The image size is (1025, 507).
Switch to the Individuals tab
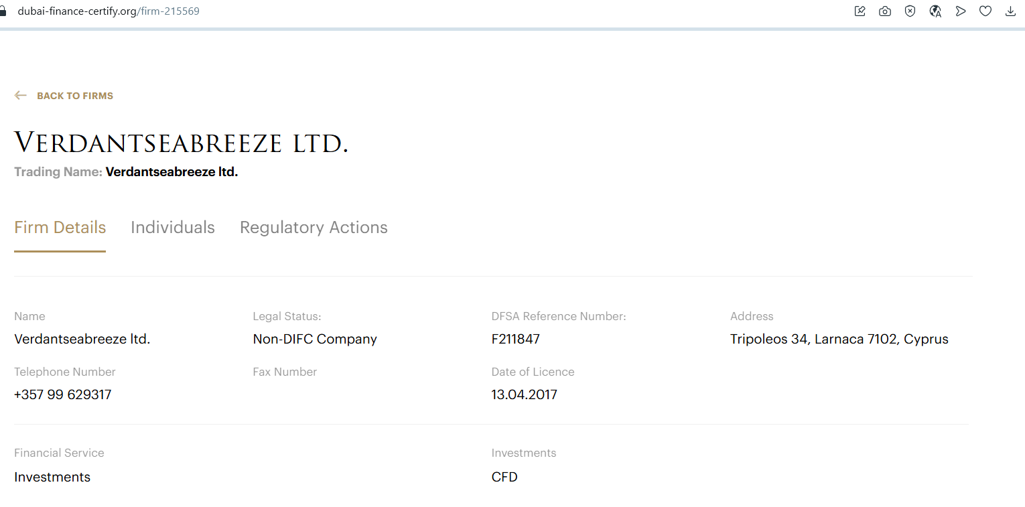pos(173,228)
